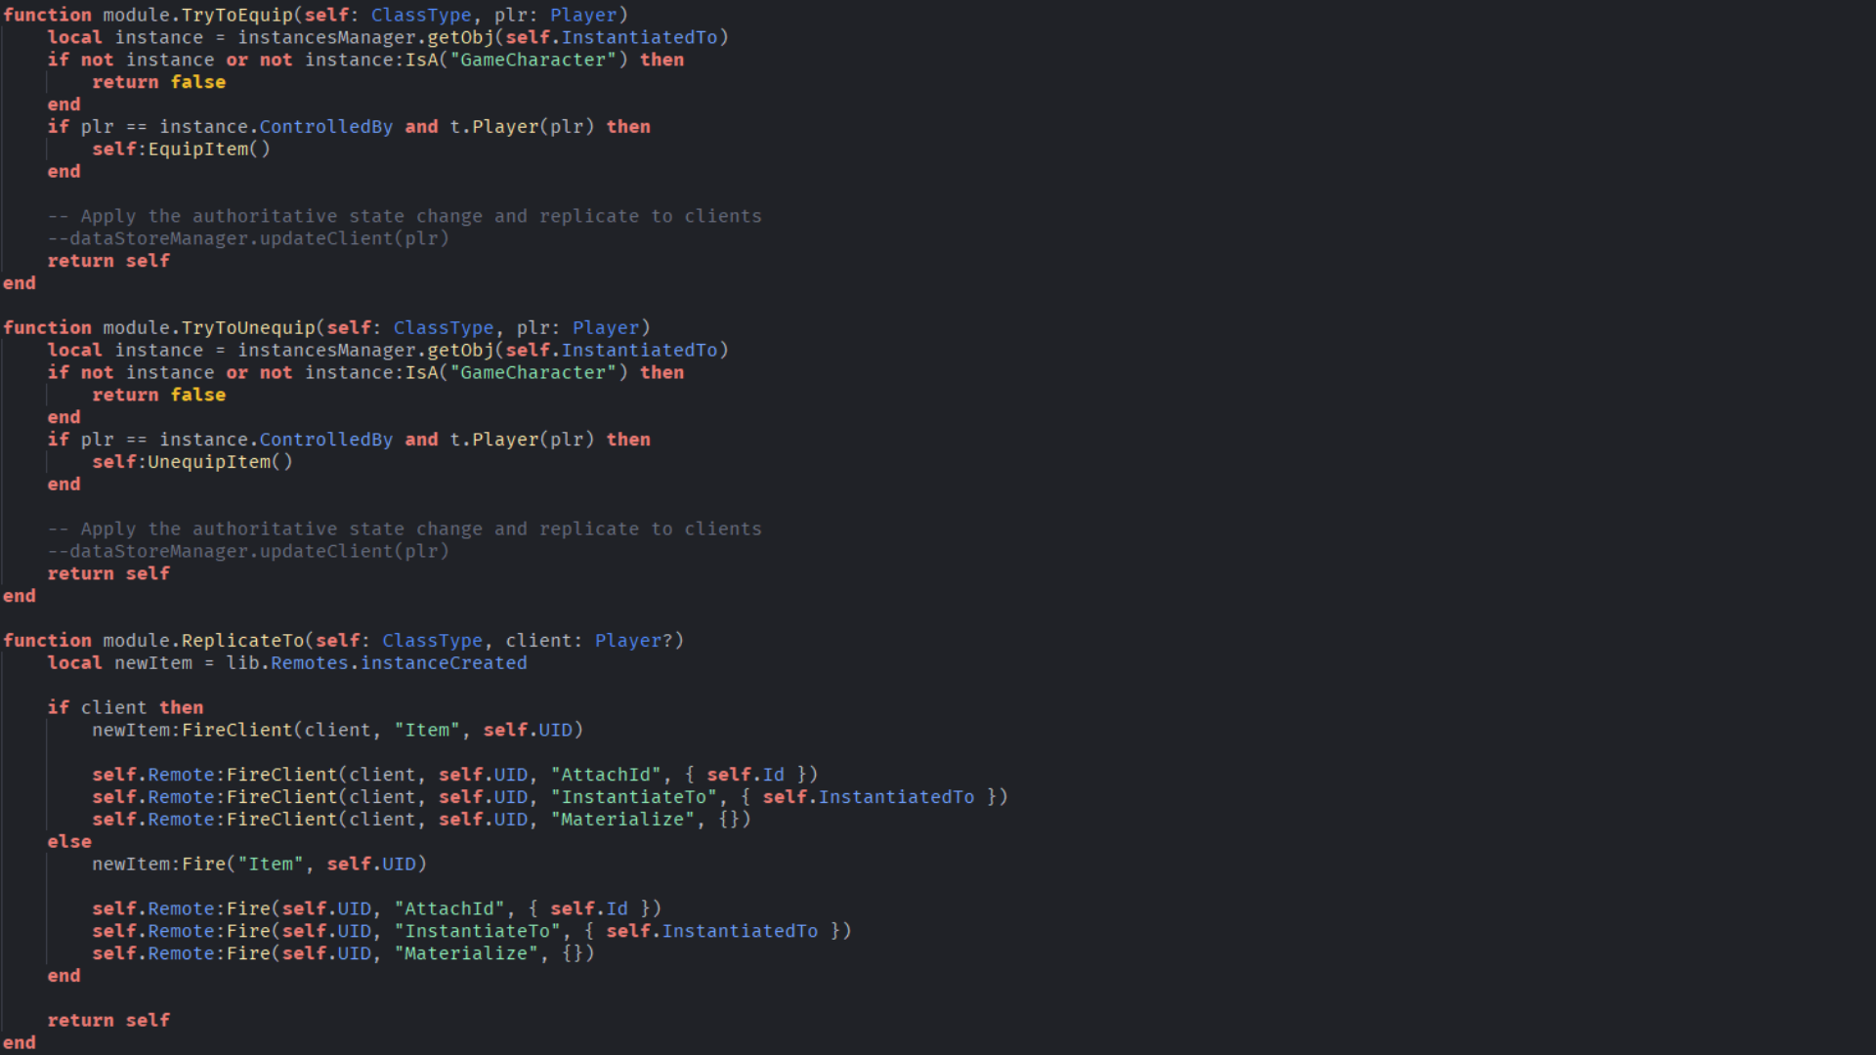Click the TryToEquip function name

tap(237, 15)
